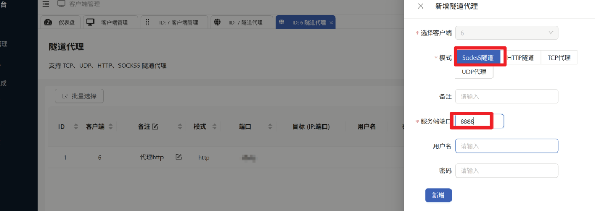Sort by 端口 column arrows
Screen dimensions: 595x211
point(270,126)
